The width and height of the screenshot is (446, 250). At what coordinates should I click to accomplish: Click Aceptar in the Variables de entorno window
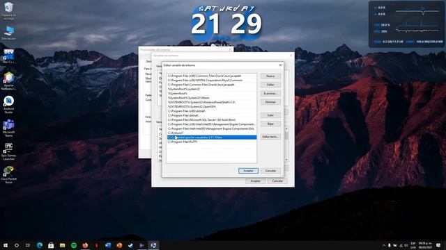tap(255, 181)
